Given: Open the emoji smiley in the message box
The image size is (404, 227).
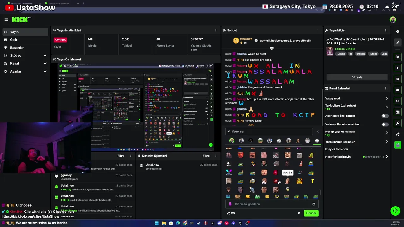Looking at the screenshot, I should click(314, 204).
